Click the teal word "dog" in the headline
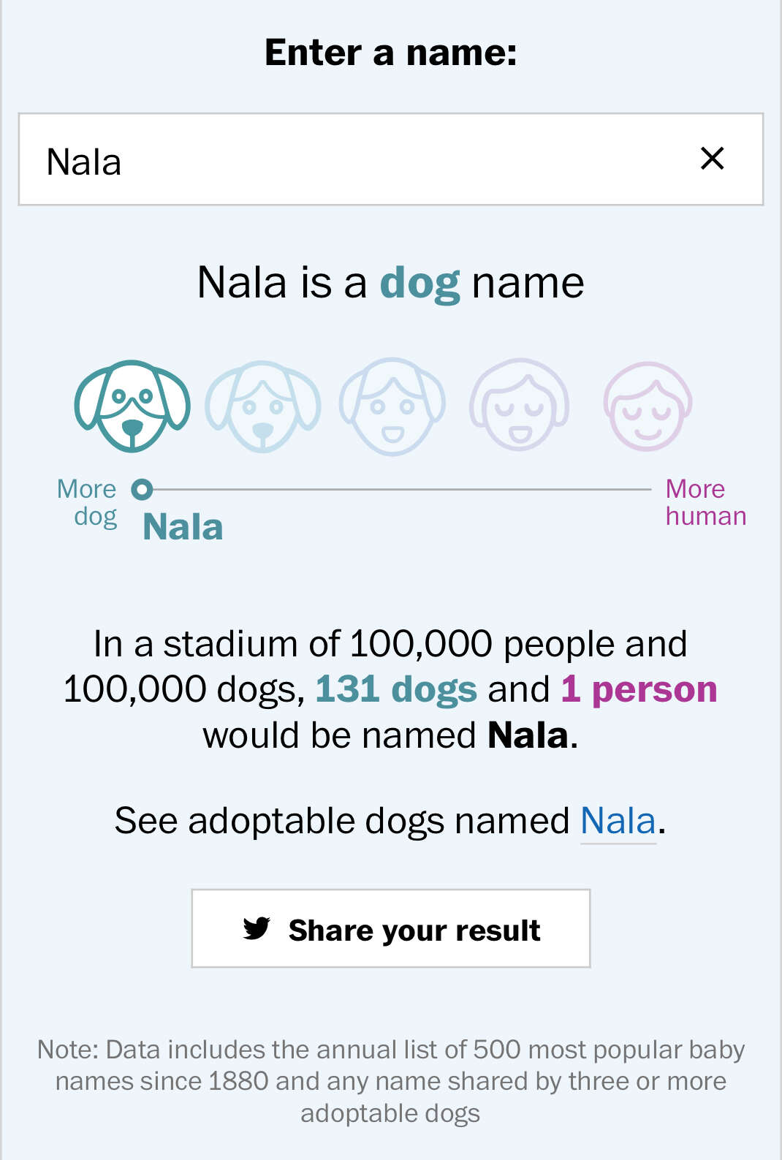Screen dimensions: 782x1160 (x=420, y=283)
